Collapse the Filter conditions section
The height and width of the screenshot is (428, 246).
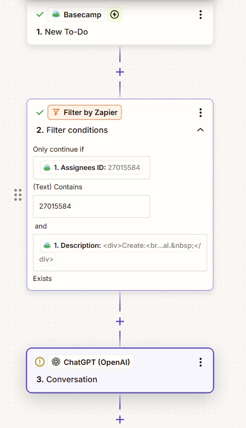coord(200,130)
